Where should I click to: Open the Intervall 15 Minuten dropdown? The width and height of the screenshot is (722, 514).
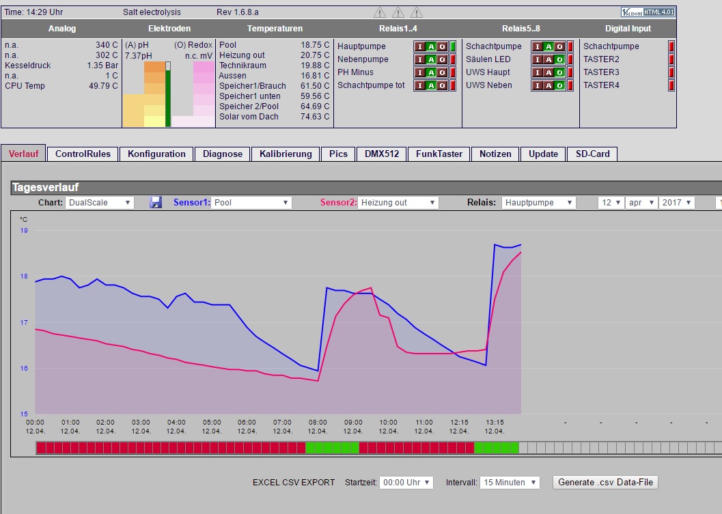(x=510, y=482)
